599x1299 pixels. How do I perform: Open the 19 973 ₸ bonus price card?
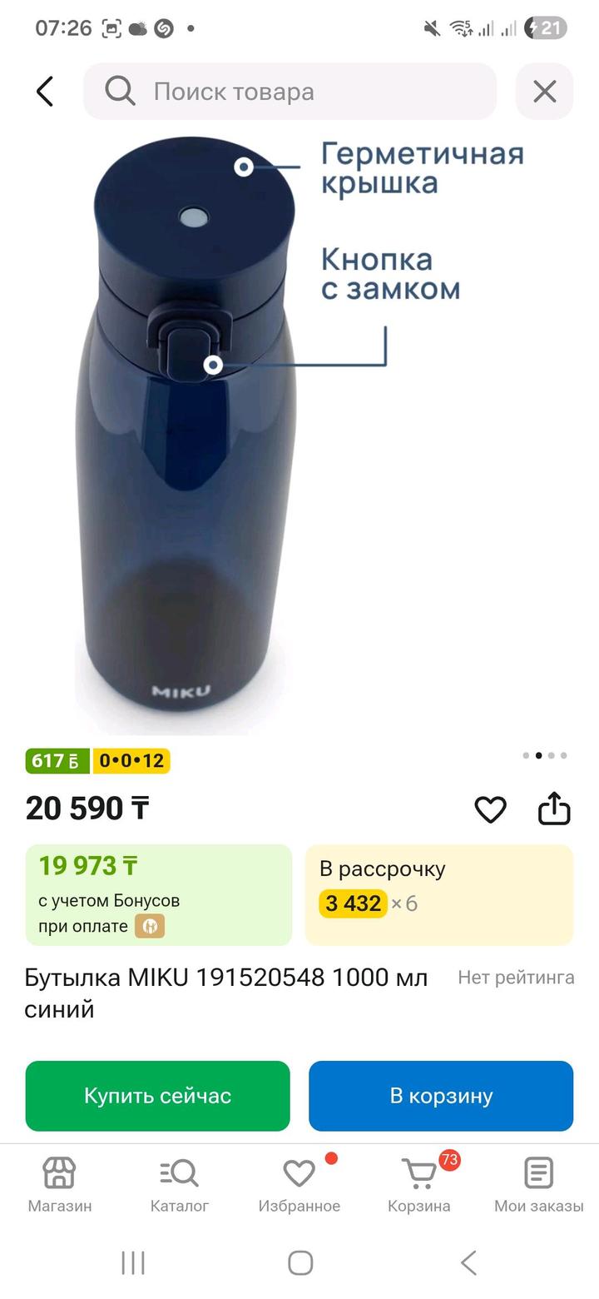coord(158,894)
